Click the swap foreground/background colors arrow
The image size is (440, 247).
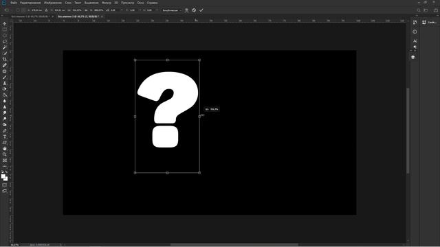[x=6, y=172]
